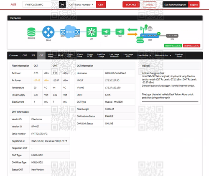Image resolution: width=209 pixels, height=176 pixels.
Task: Click ONT Type value HG6145D2
Action: tap(37, 155)
